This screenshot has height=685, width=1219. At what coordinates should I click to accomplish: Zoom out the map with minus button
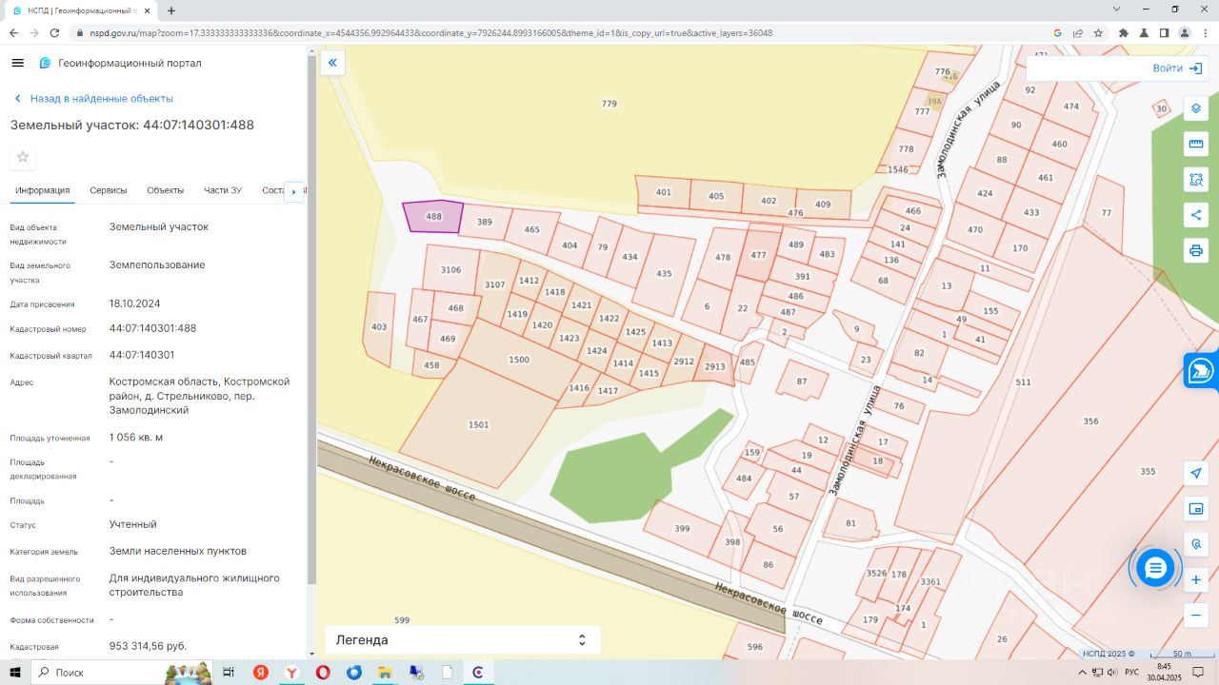1196,615
